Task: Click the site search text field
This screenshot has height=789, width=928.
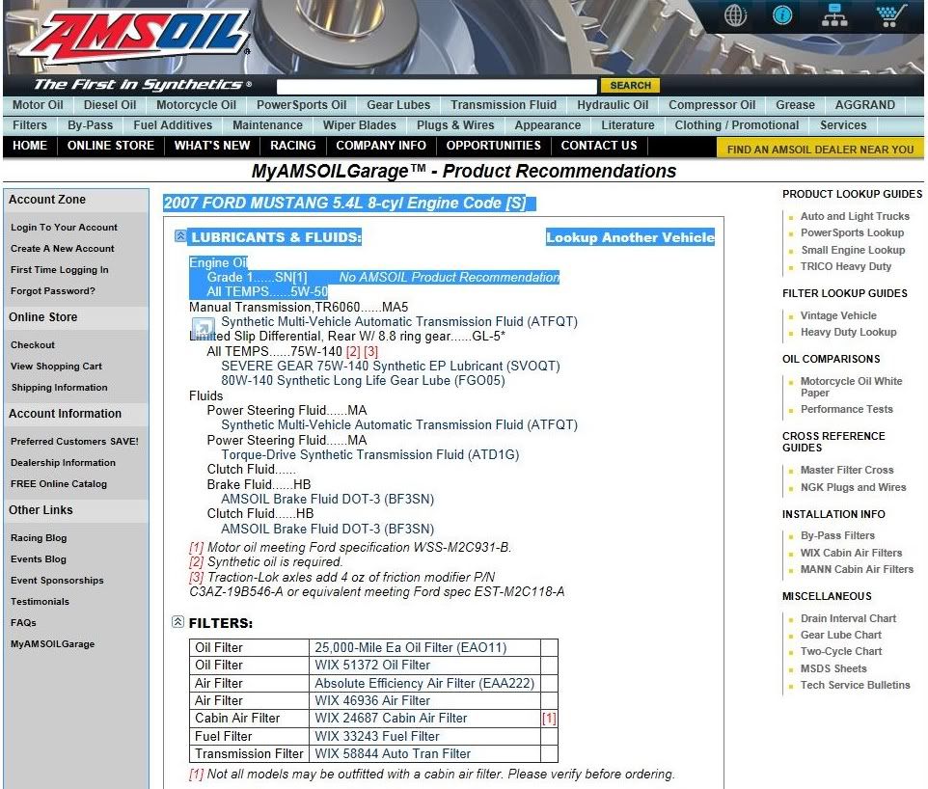Action: pyautogui.click(x=437, y=87)
